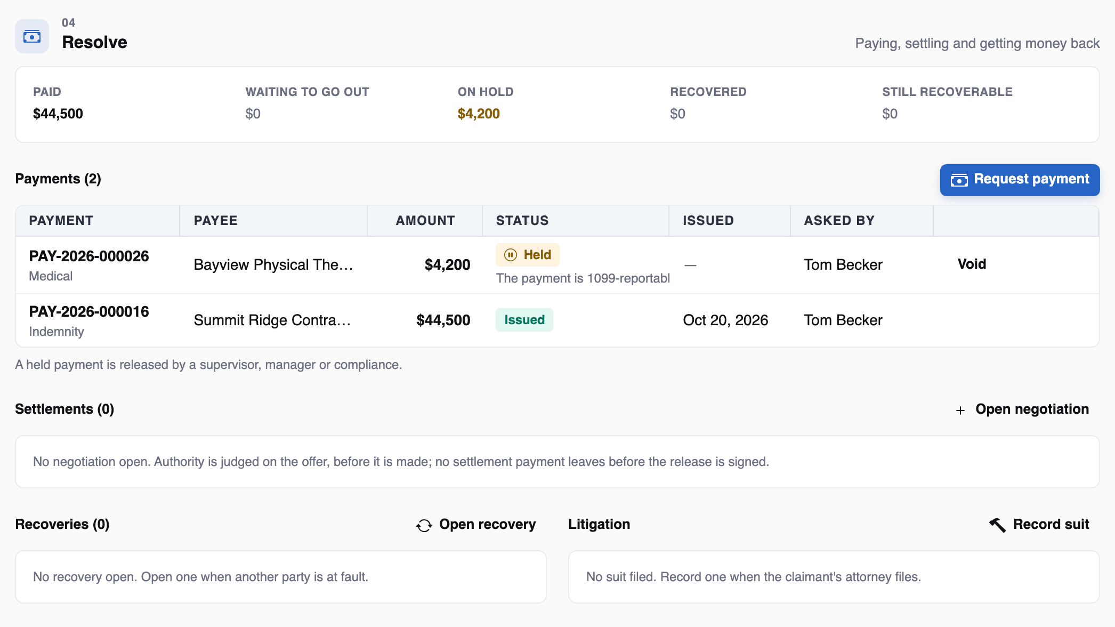
Task: Open payment PAY-2026-000016
Action: (89, 311)
